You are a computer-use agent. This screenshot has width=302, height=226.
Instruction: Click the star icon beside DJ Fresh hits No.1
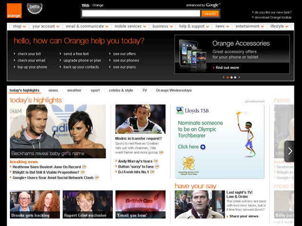click(152, 172)
